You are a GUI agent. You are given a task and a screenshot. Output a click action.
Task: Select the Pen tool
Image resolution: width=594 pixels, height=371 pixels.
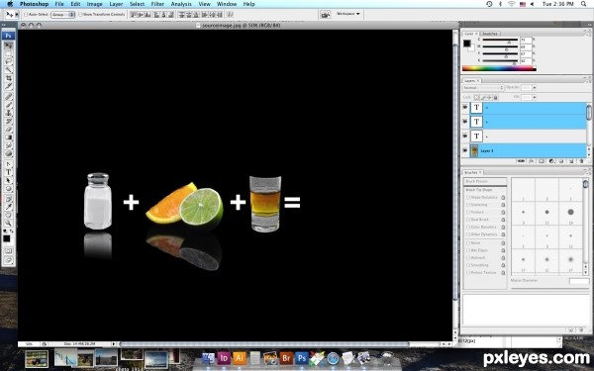tap(8, 164)
